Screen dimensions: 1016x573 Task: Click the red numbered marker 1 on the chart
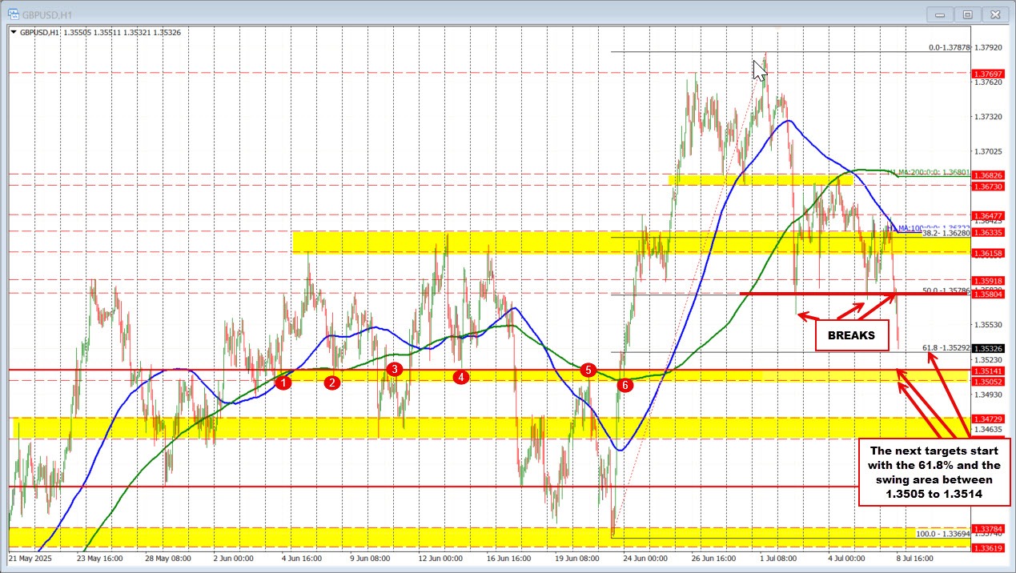pyautogui.click(x=283, y=383)
